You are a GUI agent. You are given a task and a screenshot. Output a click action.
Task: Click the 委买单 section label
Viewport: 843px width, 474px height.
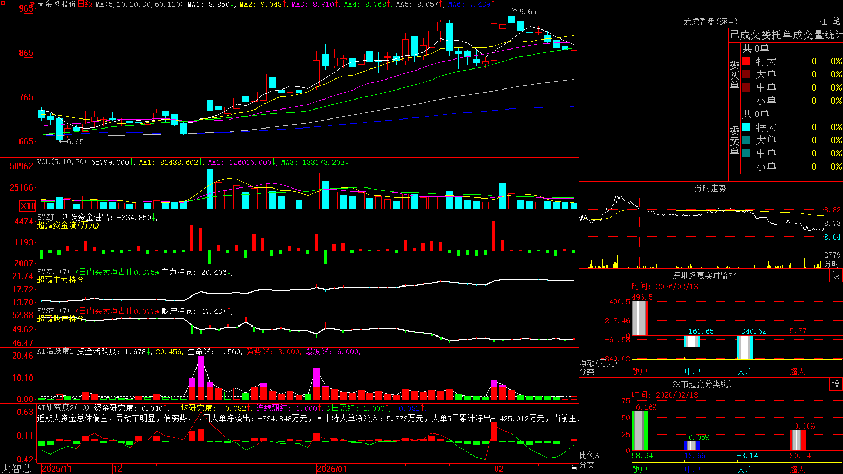734,74
